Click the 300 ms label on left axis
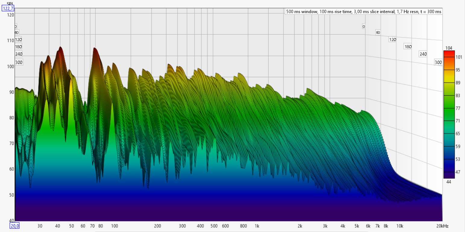 pyautogui.click(x=18, y=62)
